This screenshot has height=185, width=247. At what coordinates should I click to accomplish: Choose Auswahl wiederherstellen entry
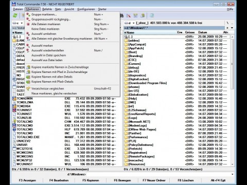pos(72,50)
